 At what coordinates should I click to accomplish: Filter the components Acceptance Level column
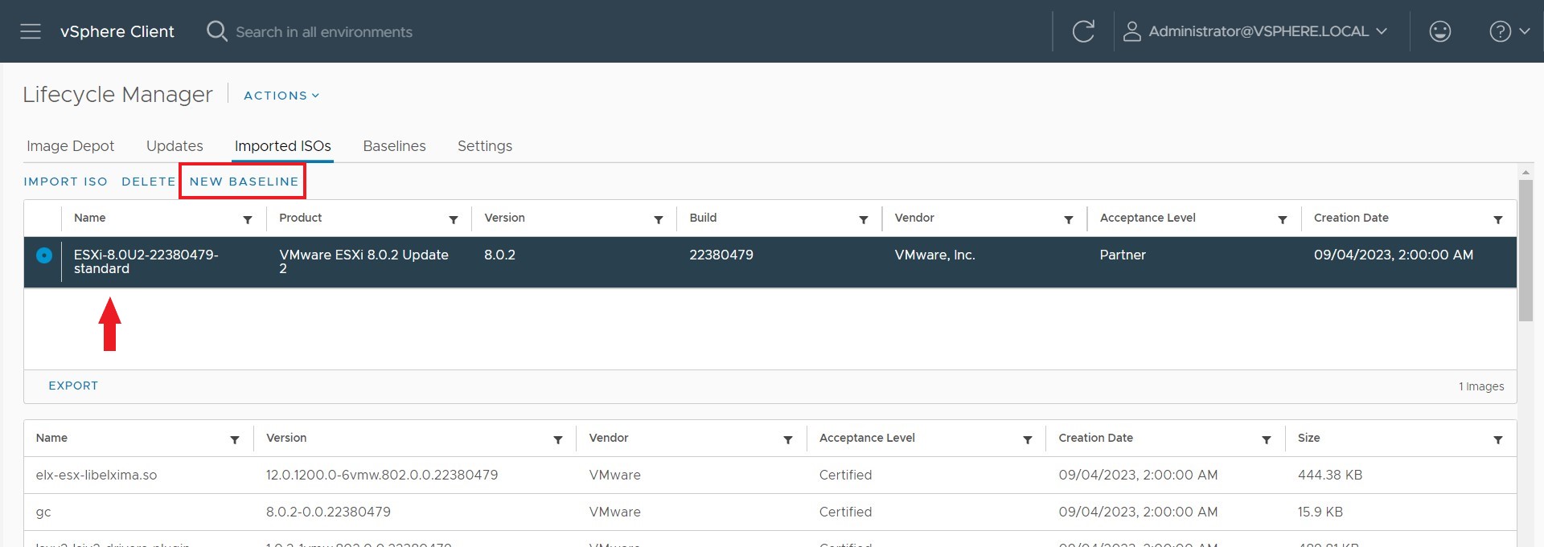[x=1028, y=439]
